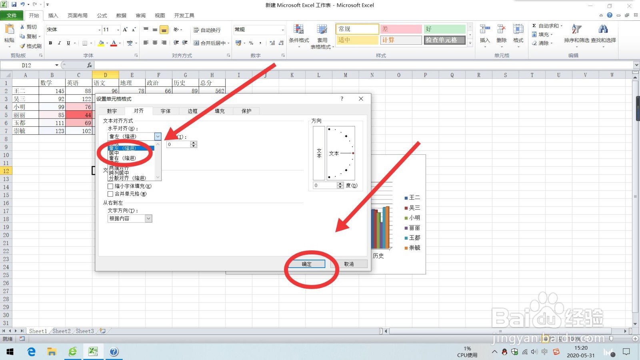Click the 好 (Good) cell style swatch
Screen dimensions: 640x360
click(x=444, y=29)
